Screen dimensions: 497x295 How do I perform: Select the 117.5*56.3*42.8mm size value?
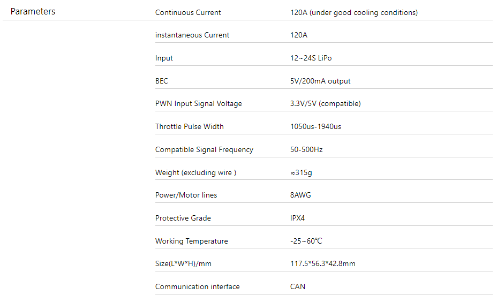322,263
